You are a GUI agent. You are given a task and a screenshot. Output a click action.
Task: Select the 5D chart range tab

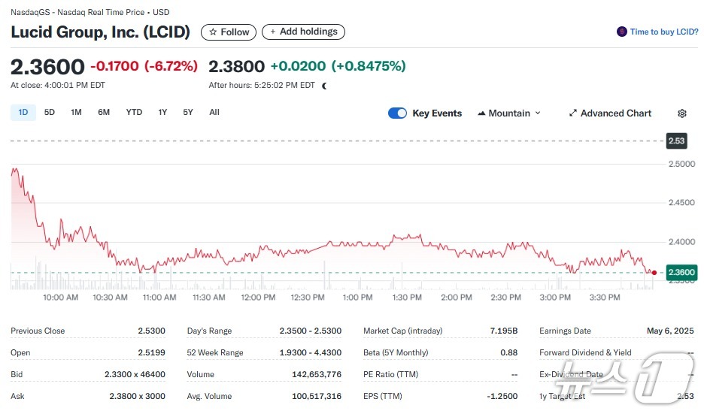tap(50, 112)
